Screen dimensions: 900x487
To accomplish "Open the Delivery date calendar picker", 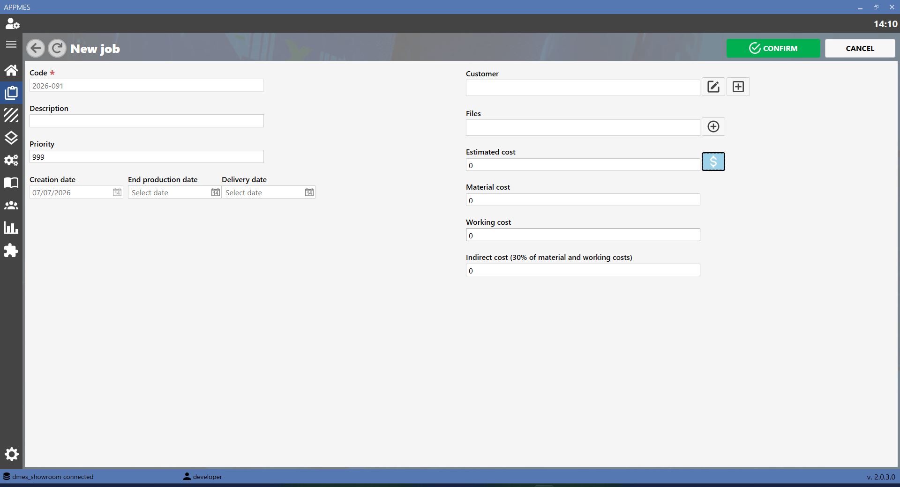I will 309,192.
